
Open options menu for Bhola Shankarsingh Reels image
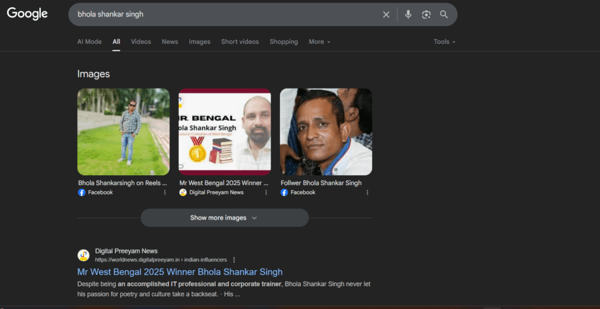tap(165, 192)
